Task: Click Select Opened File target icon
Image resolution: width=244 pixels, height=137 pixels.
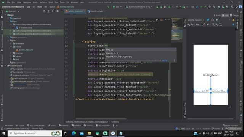Action: (44, 11)
